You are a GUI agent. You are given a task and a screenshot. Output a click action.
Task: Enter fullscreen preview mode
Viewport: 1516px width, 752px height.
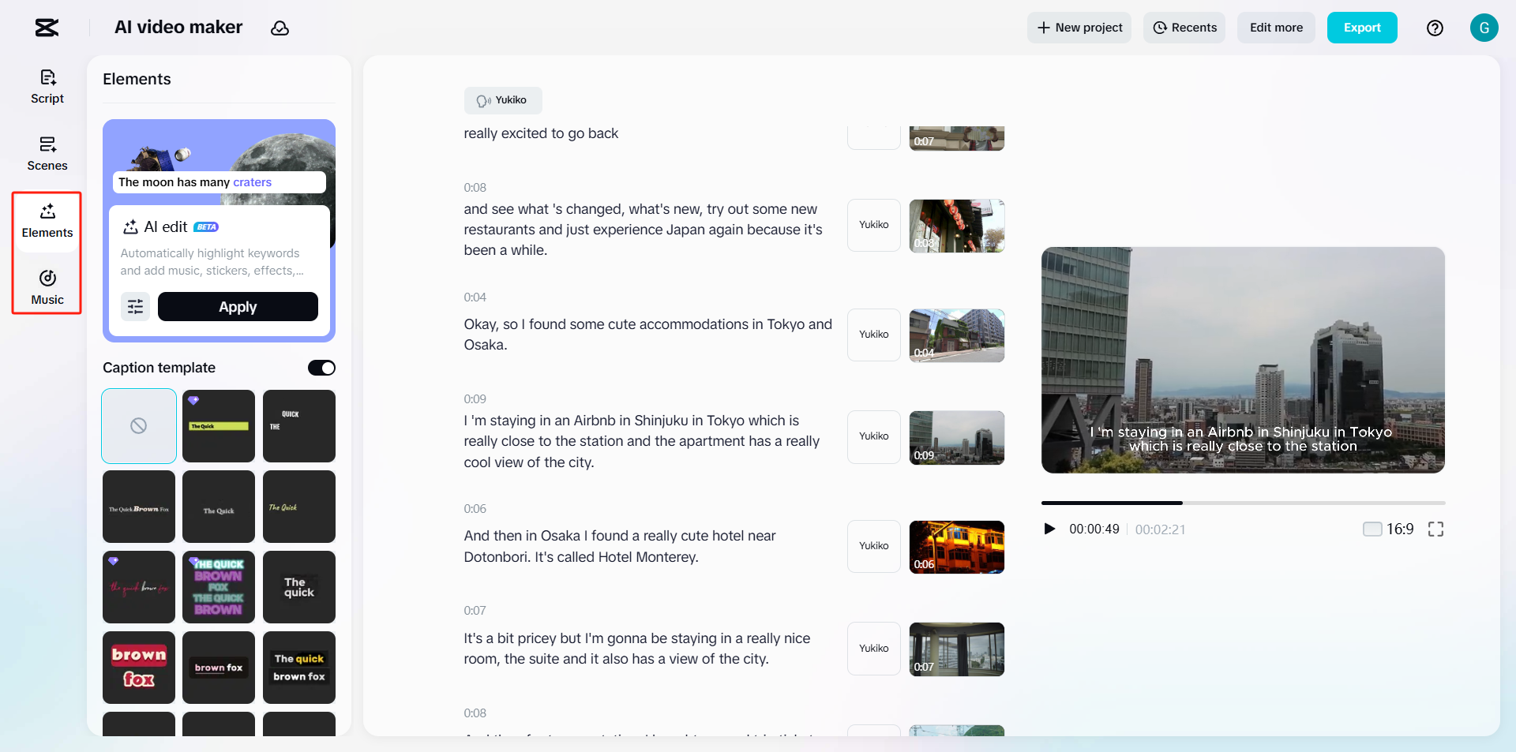click(x=1435, y=529)
